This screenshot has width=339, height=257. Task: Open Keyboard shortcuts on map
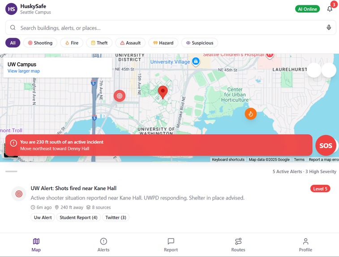(228, 160)
